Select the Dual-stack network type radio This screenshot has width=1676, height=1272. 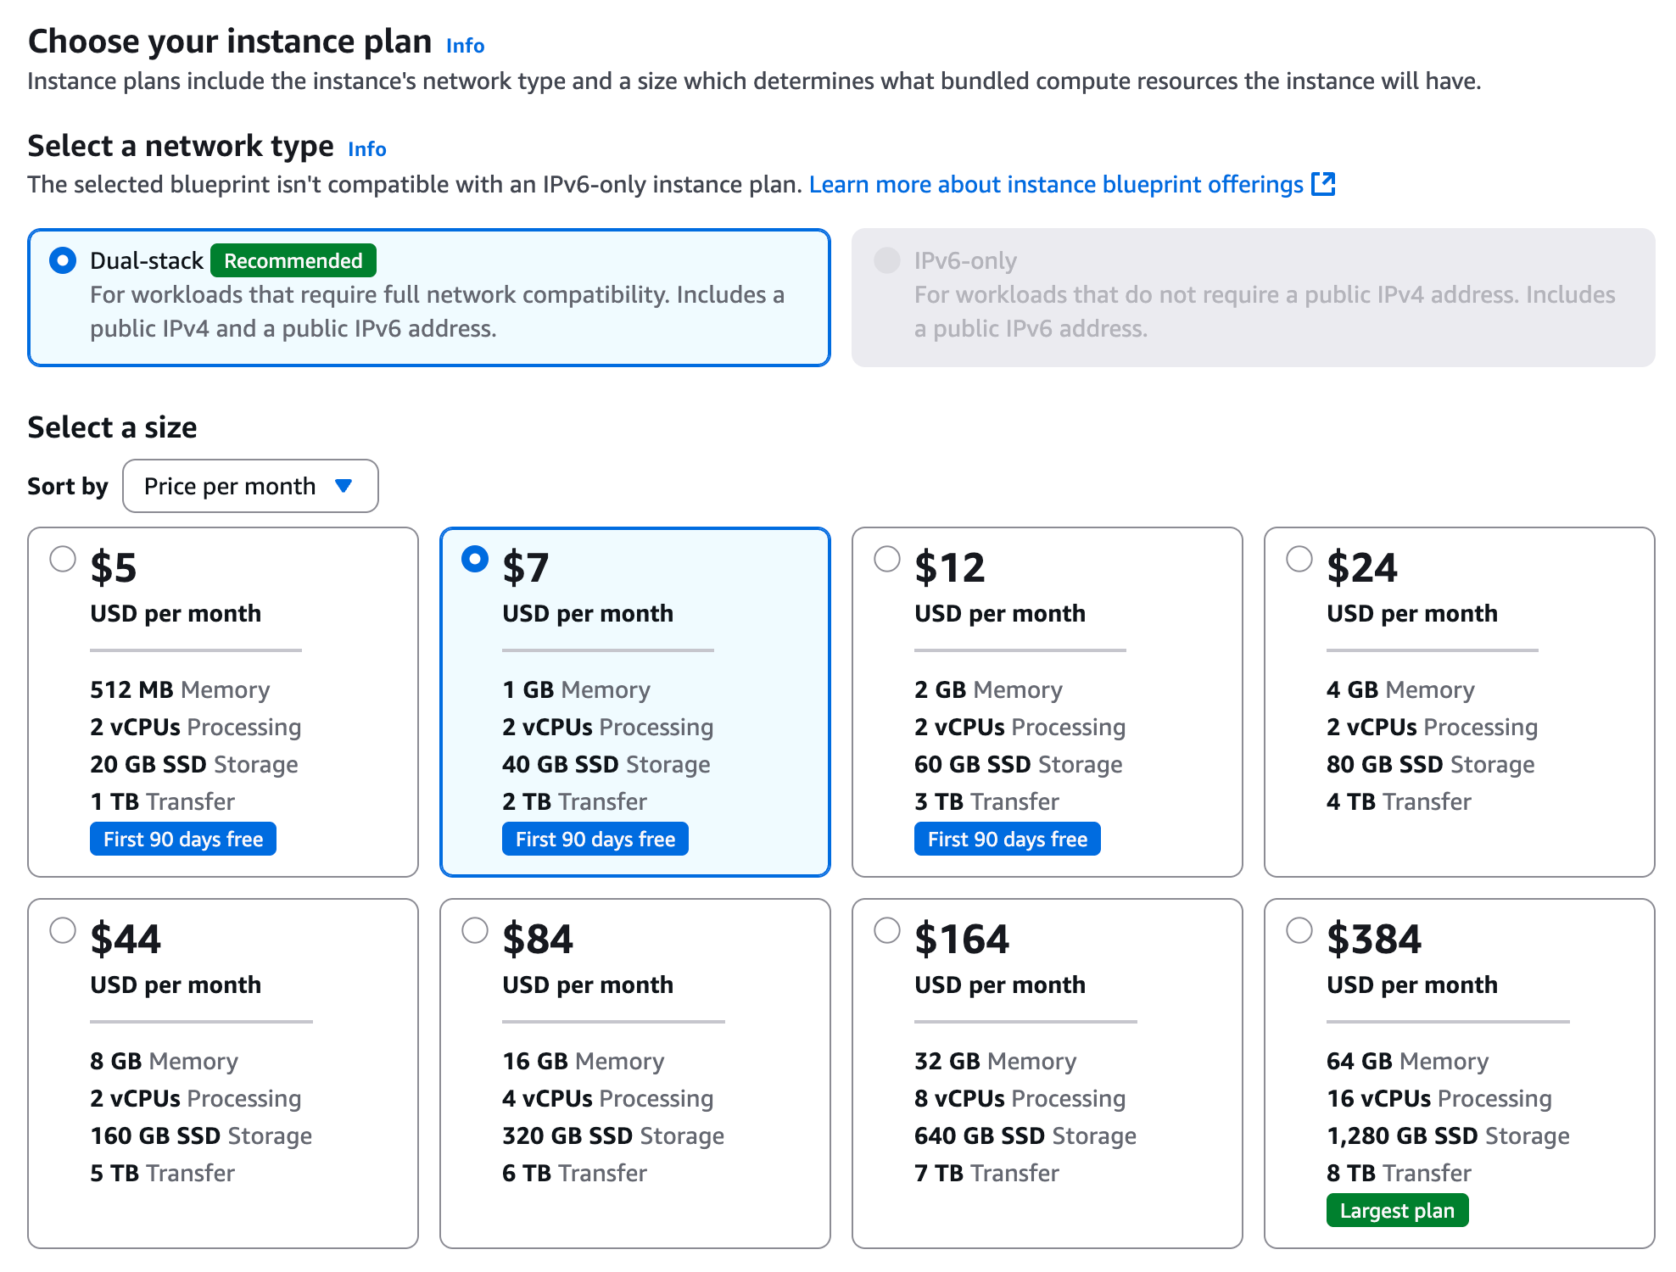63,260
